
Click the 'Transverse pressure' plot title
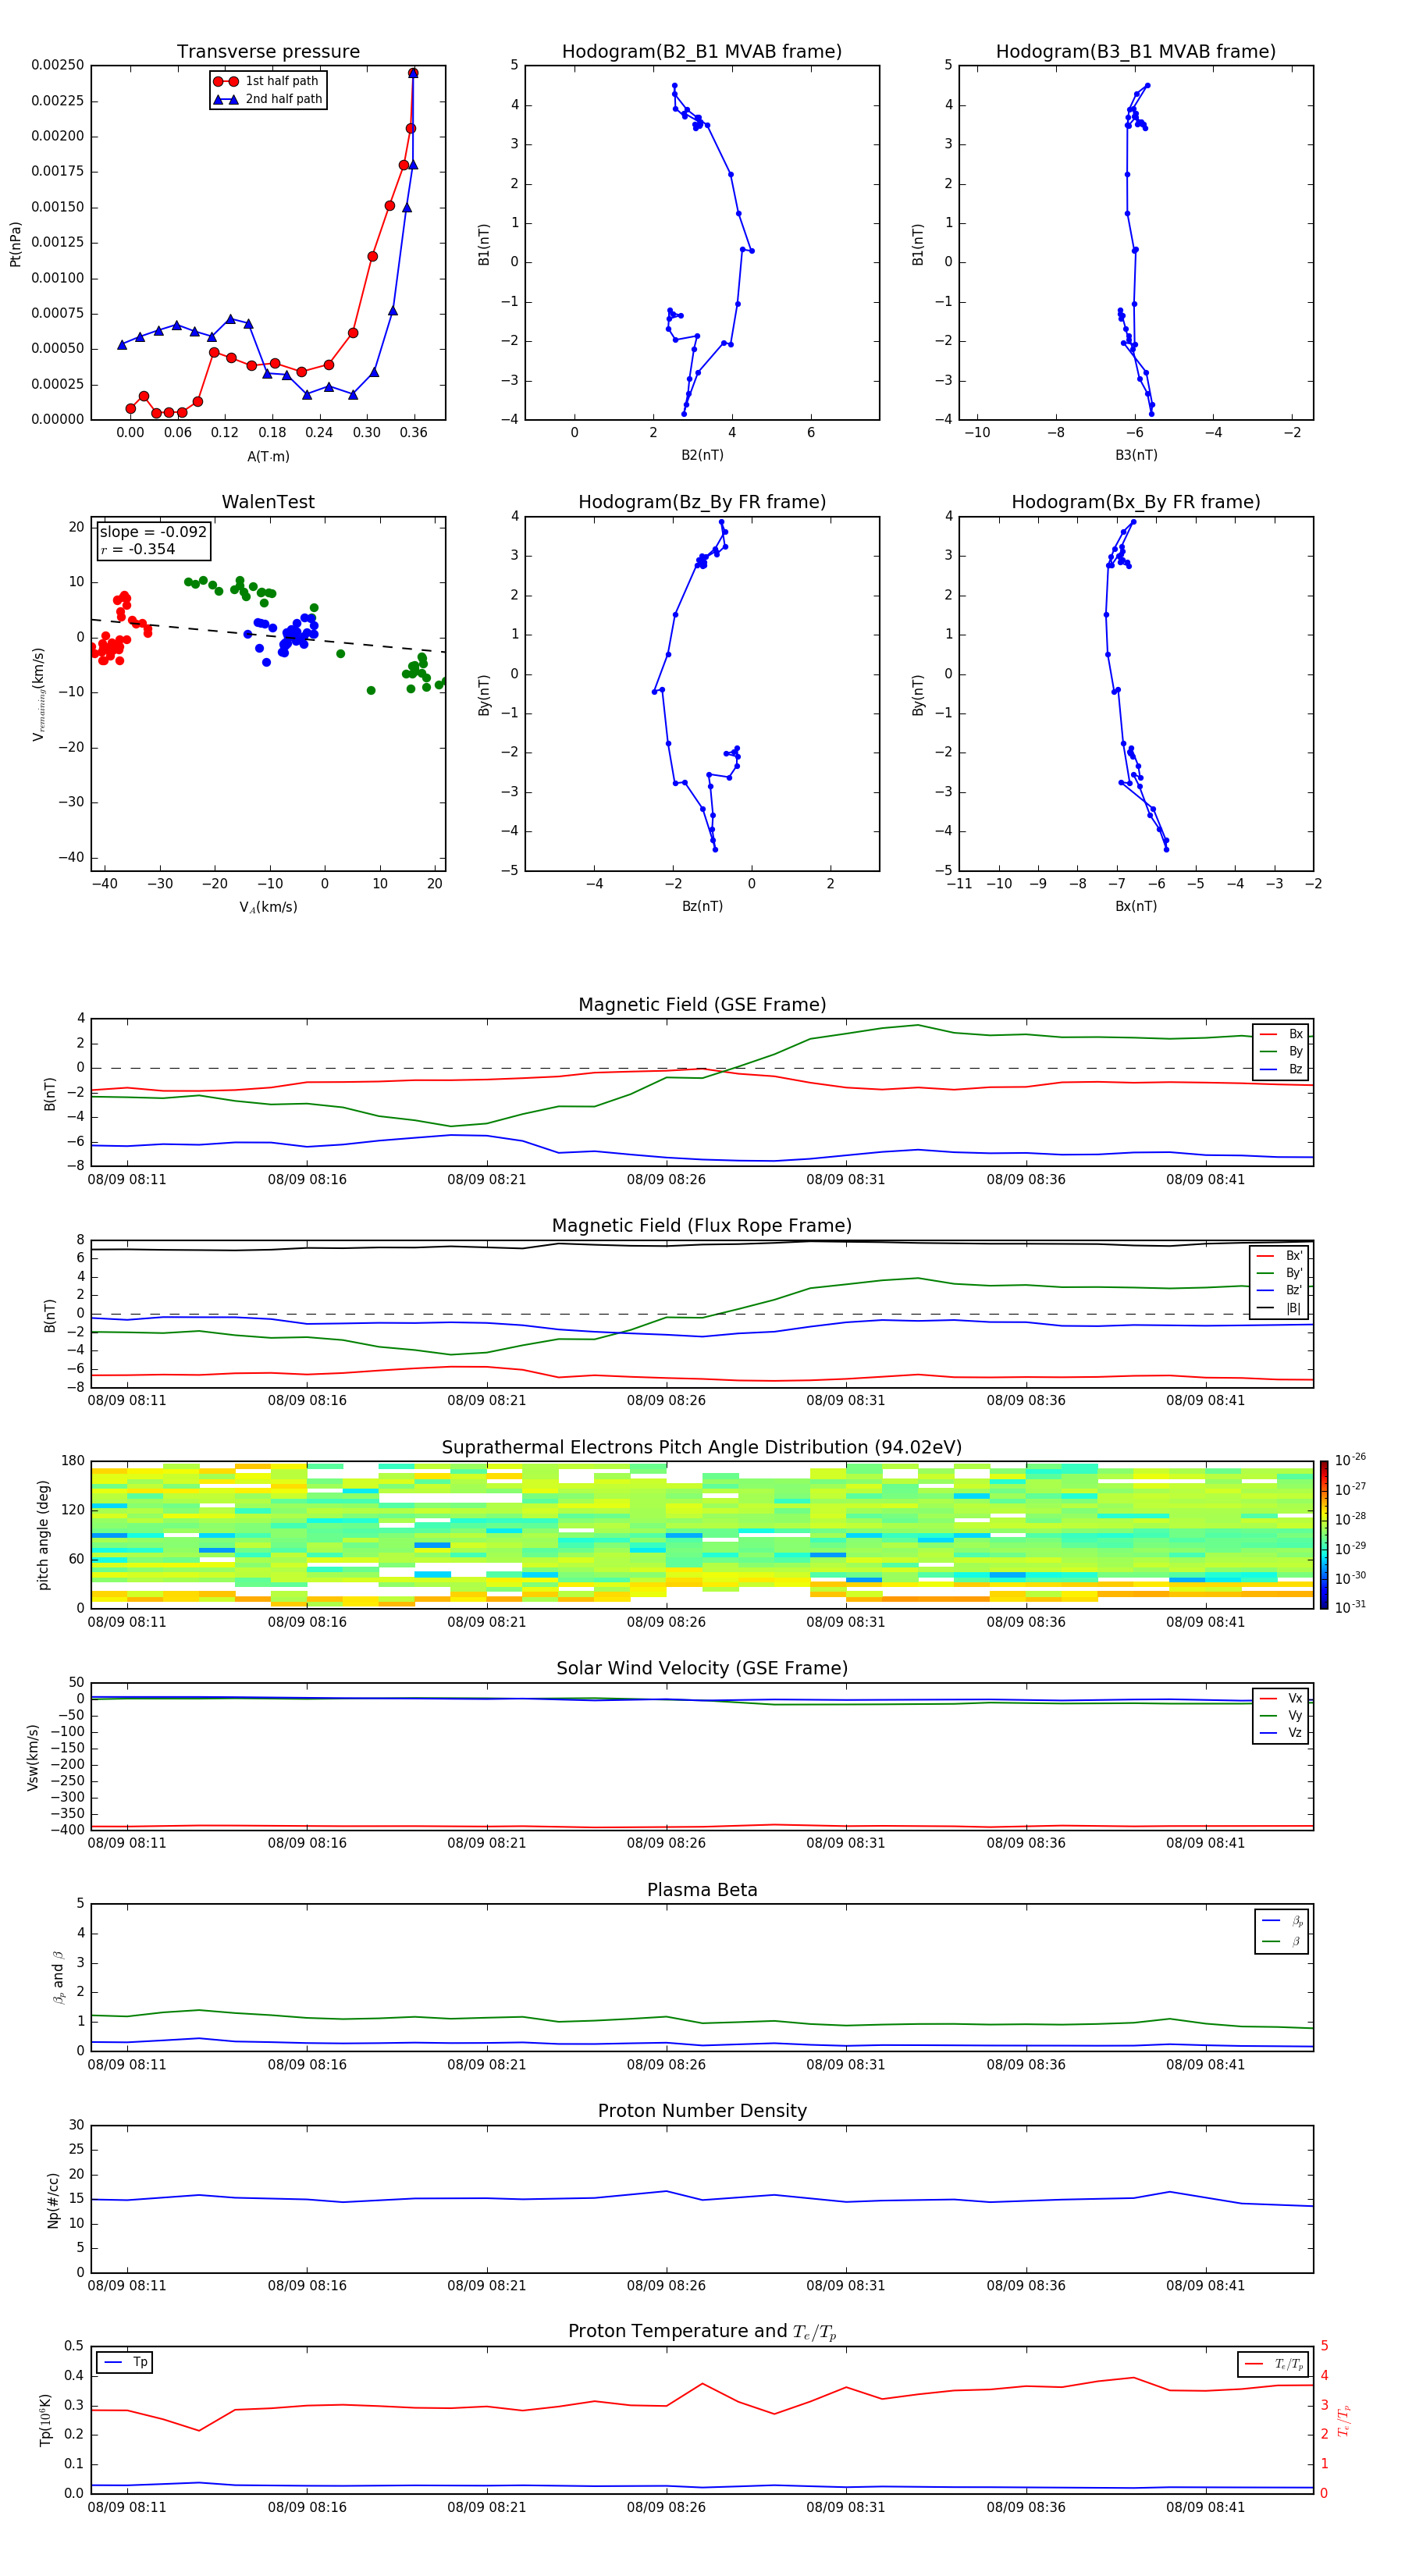click(x=268, y=52)
